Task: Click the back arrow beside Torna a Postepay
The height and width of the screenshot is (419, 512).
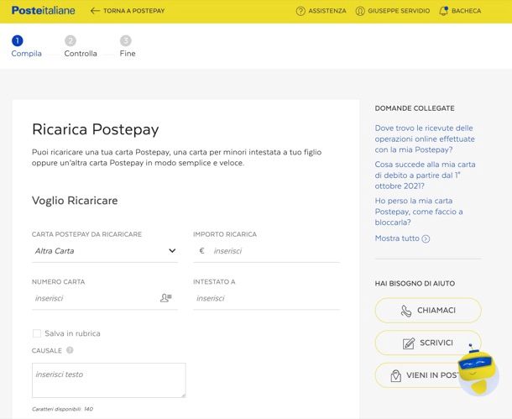Action: (95, 11)
